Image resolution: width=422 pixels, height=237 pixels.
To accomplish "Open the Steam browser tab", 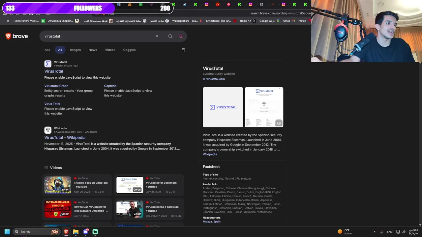I will (x=184, y=5).
